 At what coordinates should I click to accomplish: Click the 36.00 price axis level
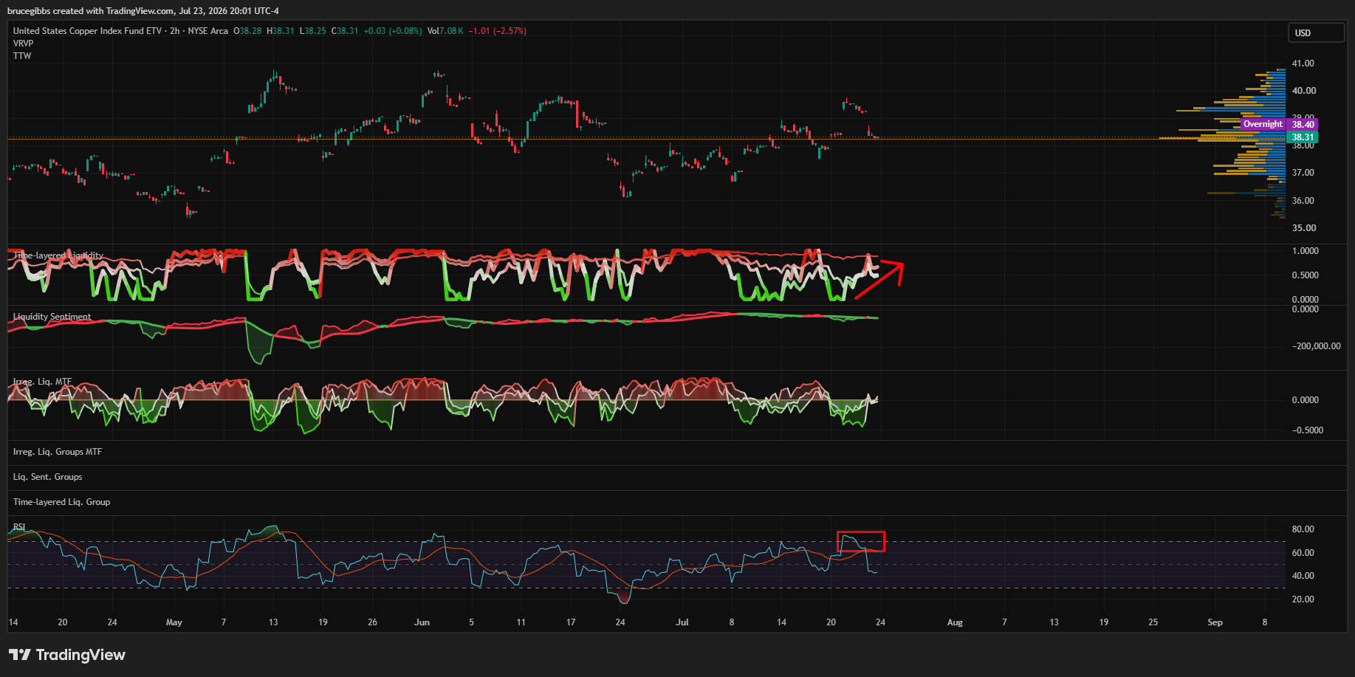(1303, 201)
